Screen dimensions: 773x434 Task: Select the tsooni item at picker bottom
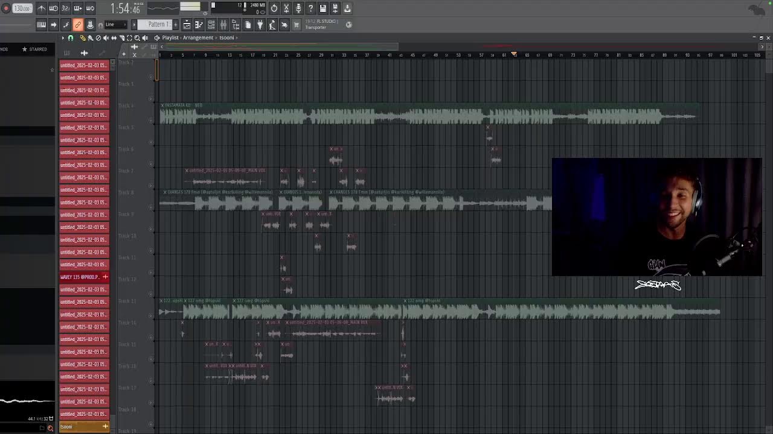coord(84,427)
